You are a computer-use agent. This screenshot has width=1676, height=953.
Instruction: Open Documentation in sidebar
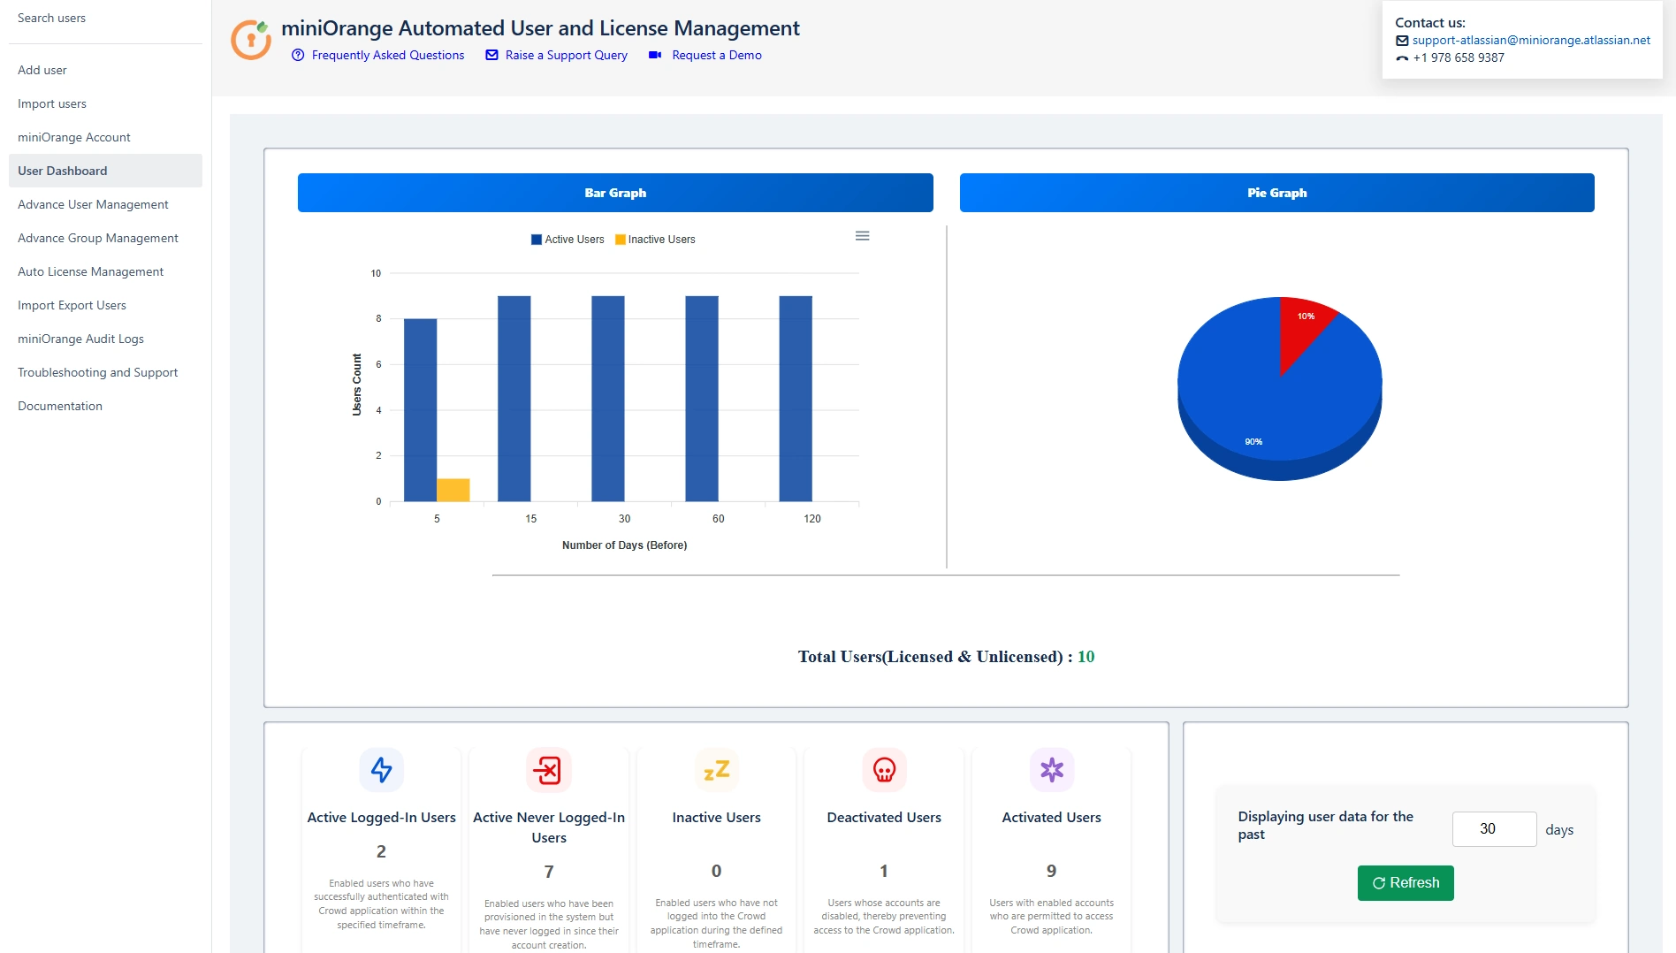click(x=105, y=406)
